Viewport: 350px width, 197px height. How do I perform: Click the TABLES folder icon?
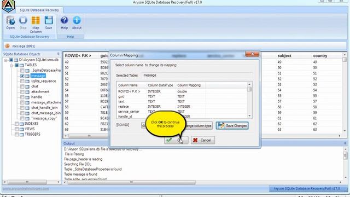coord(21,66)
